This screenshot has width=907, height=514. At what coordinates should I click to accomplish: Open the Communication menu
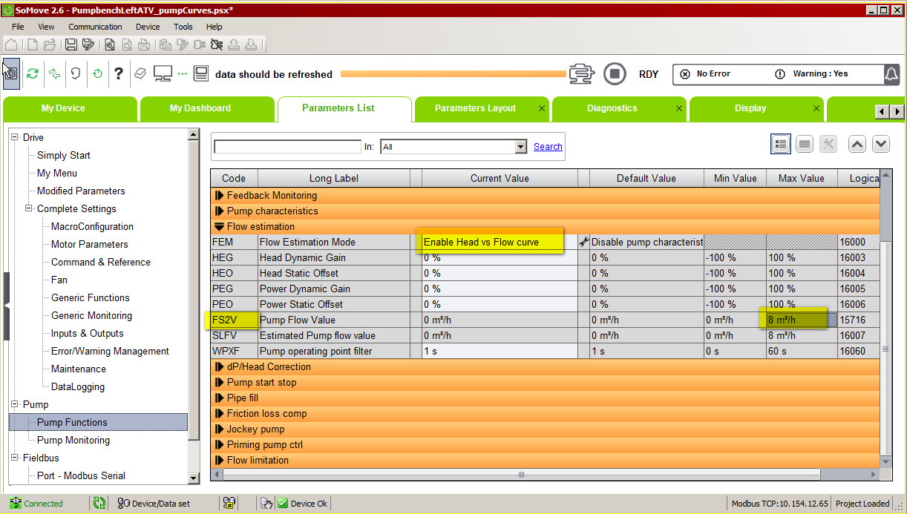point(95,27)
